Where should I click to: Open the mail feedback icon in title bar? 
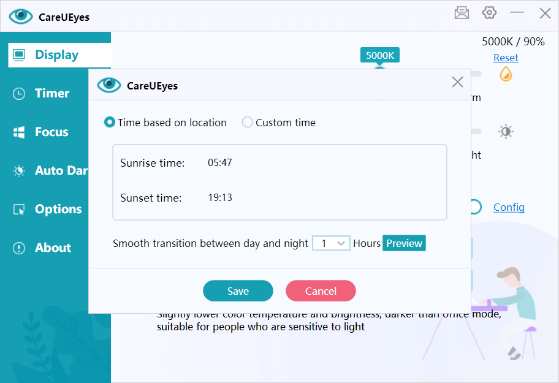point(462,13)
